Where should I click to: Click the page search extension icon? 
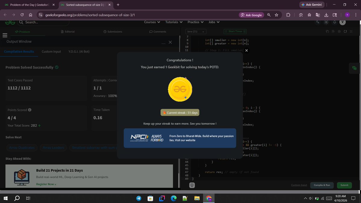click(335, 15)
